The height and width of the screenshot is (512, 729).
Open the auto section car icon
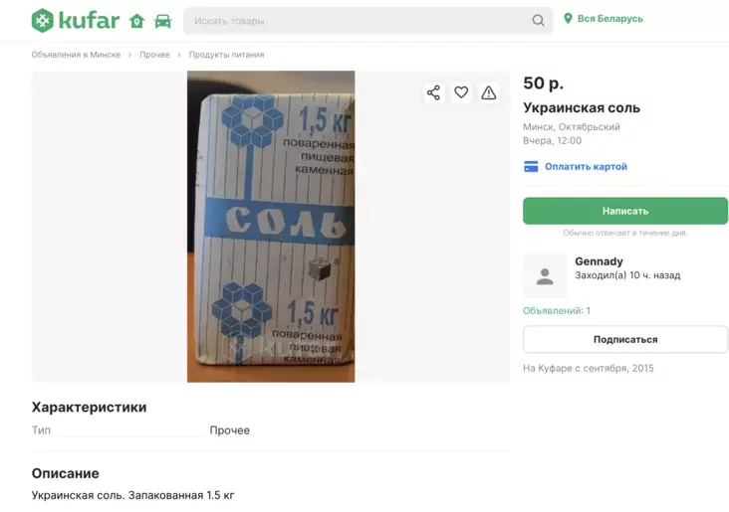coord(162,21)
